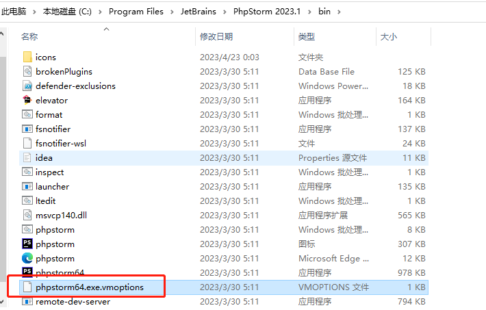Viewport: 486px width, 310px height.
Task: Click the format batch file icon
Action: coord(27,115)
